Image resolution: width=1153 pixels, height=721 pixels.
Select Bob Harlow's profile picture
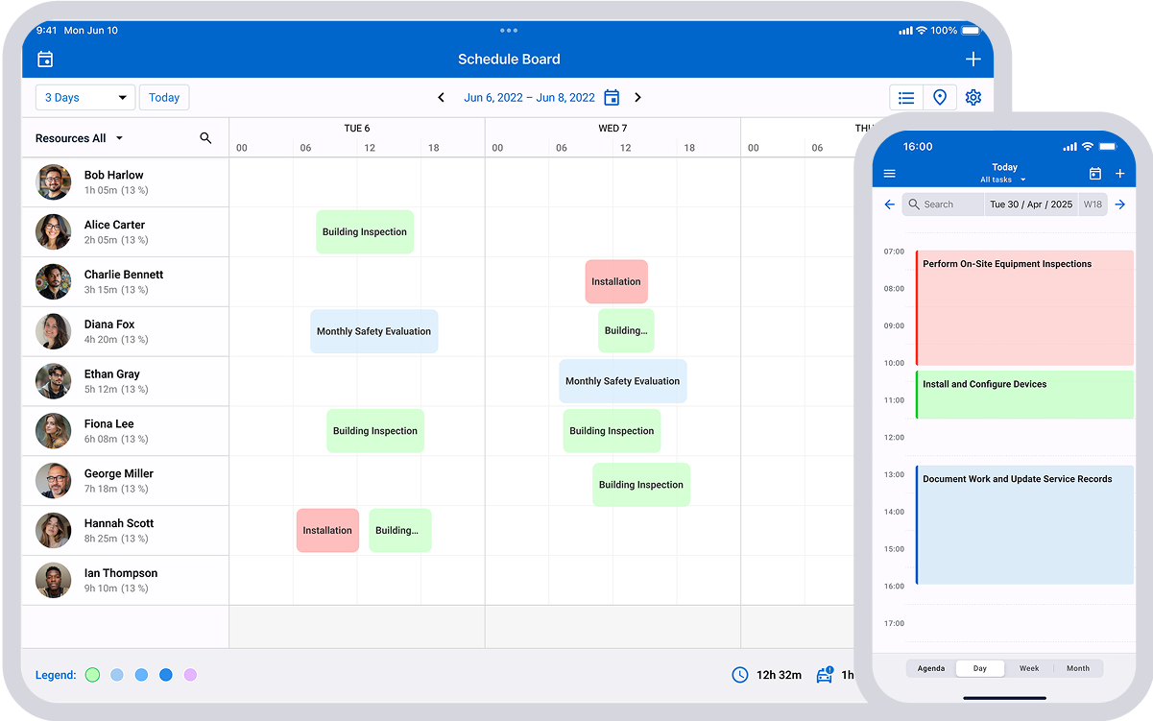pos(53,181)
